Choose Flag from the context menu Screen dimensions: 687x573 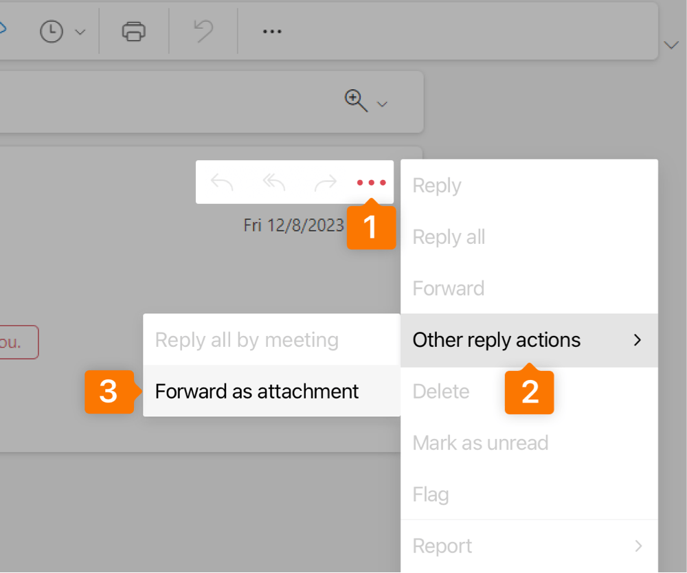pyautogui.click(x=431, y=495)
